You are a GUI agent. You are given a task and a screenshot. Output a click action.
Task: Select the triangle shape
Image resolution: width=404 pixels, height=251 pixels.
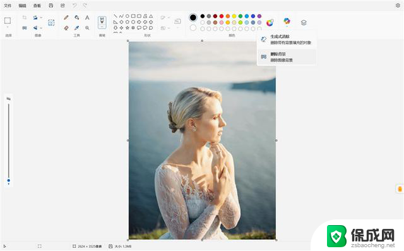(x=151, y=16)
